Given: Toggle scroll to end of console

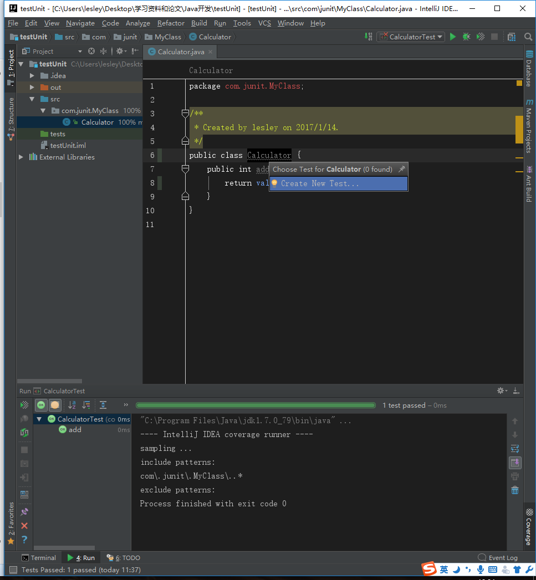Looking at the screenshot, I should tap(515, 463).
